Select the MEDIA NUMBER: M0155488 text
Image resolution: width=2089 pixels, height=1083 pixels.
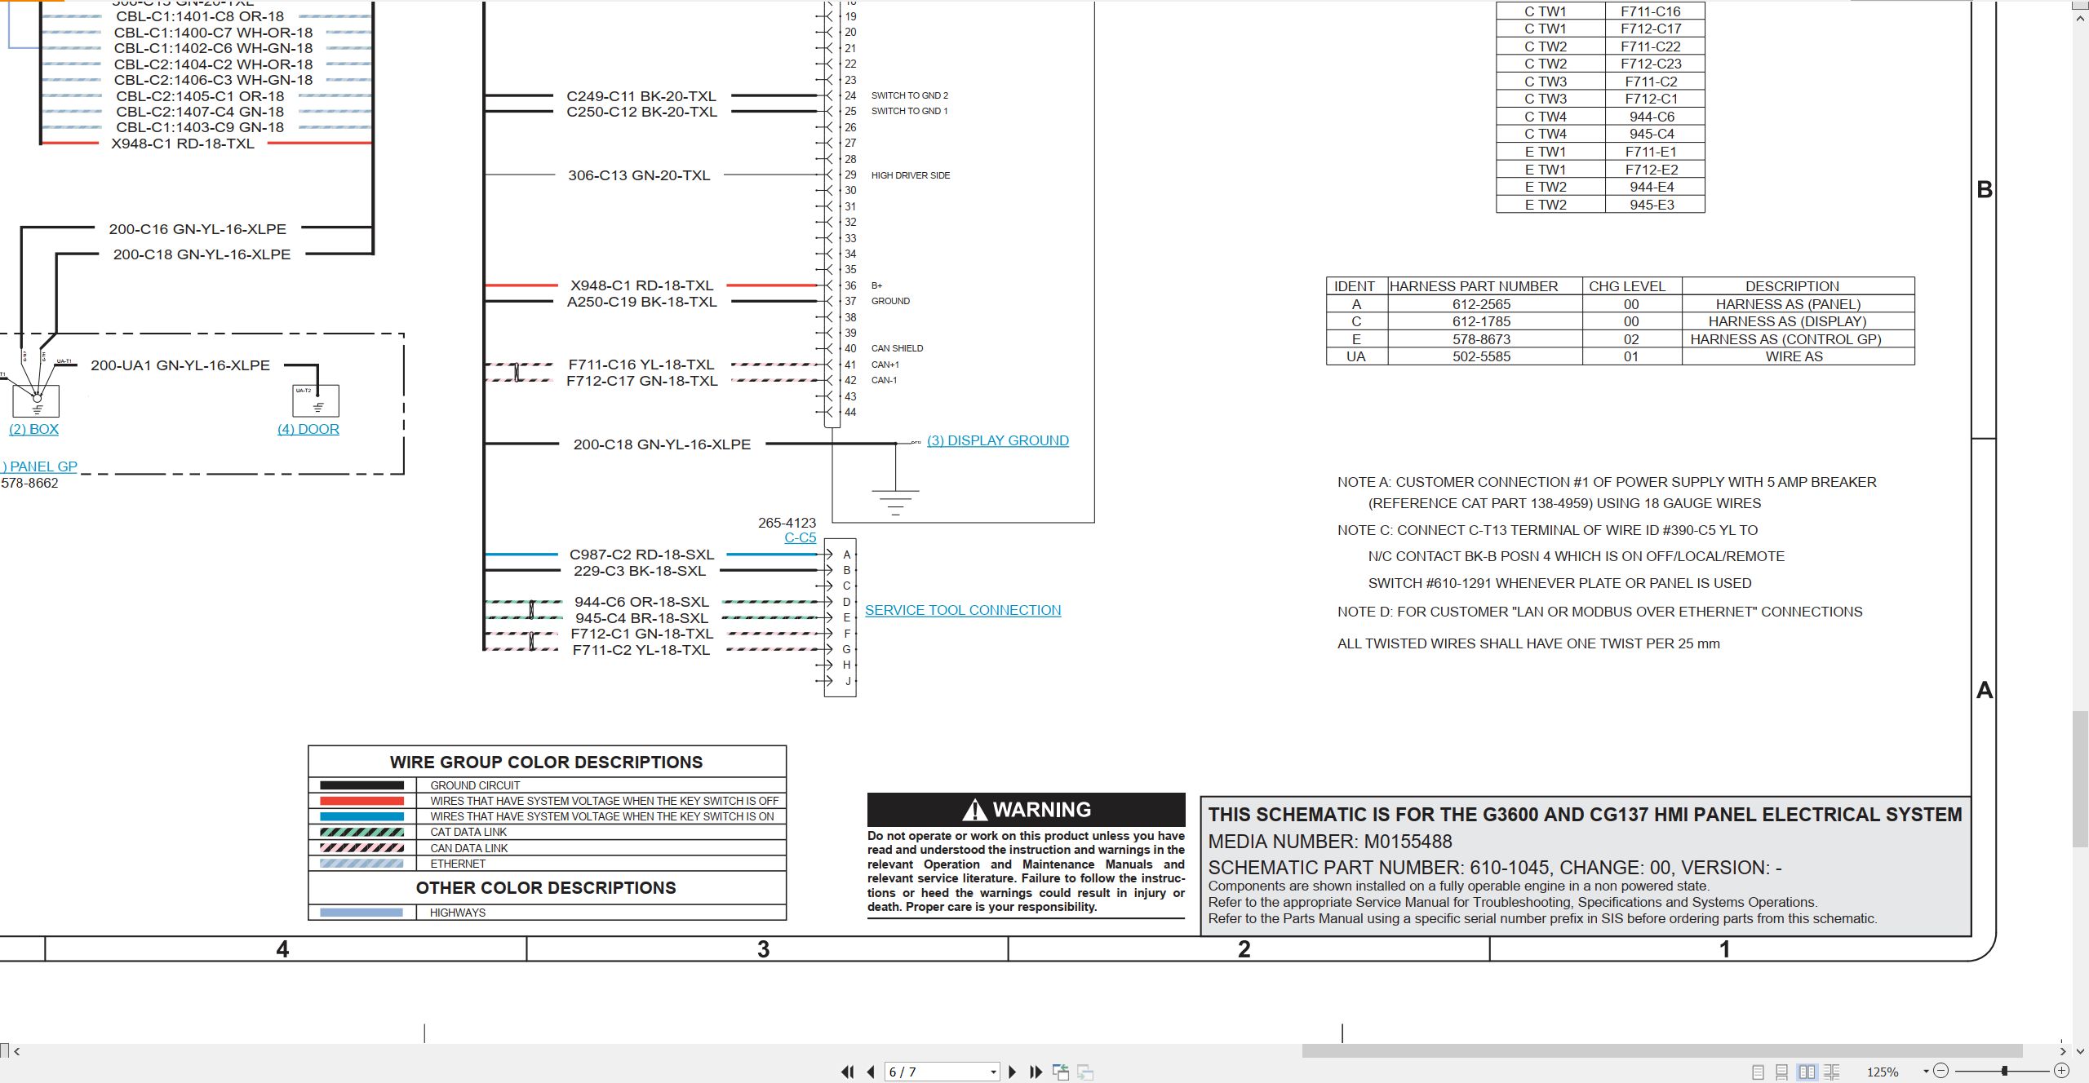[x=1330, y=842]
